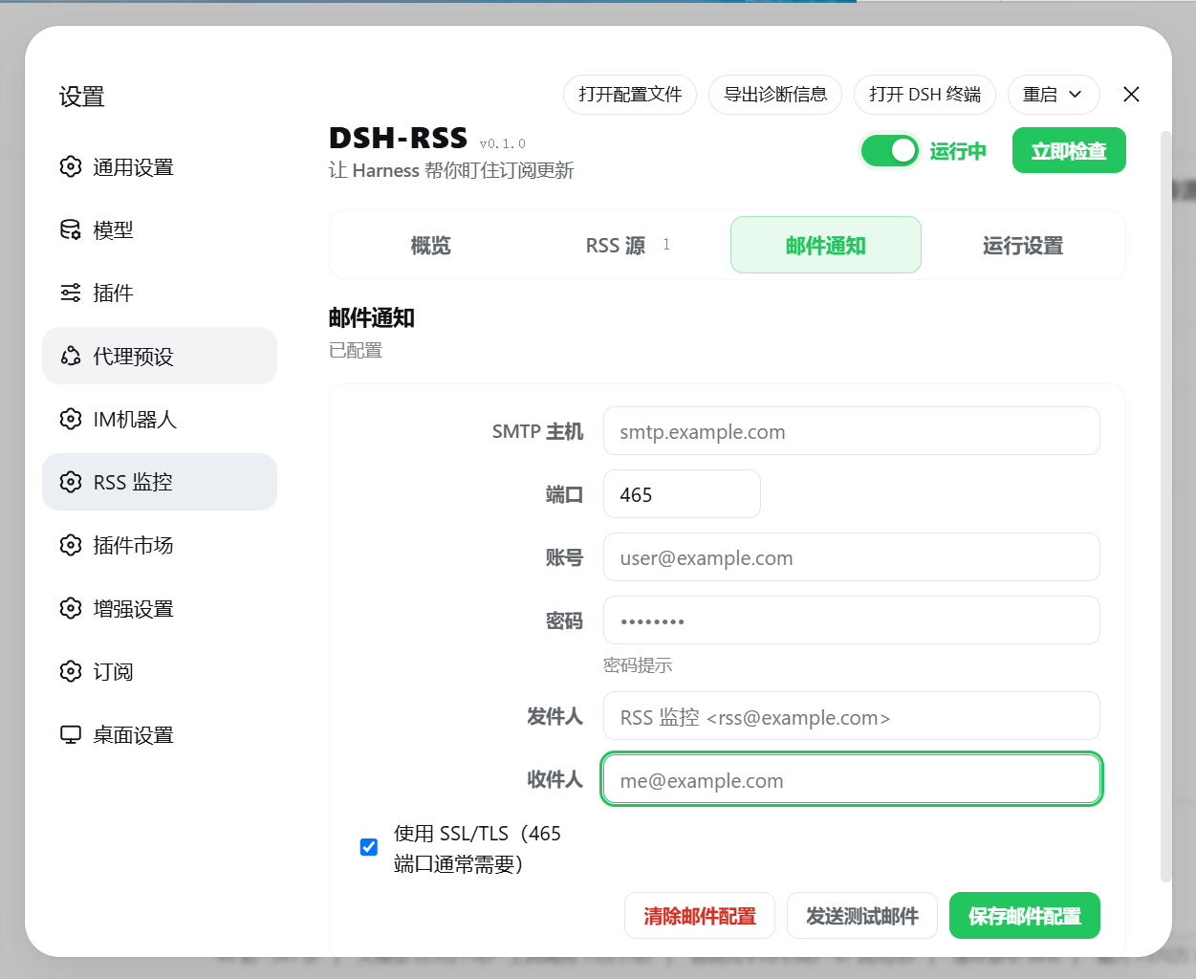The width and height of the screenshot is (1196, 979).
Task: Click the gear icon beside 插件市场
Action: (71, 545)
